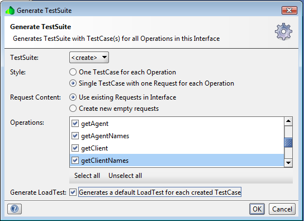The width and height of the screenshot is (304, 221).
Task: Choose Create new empty requests
Action: (x=73, y=109)
